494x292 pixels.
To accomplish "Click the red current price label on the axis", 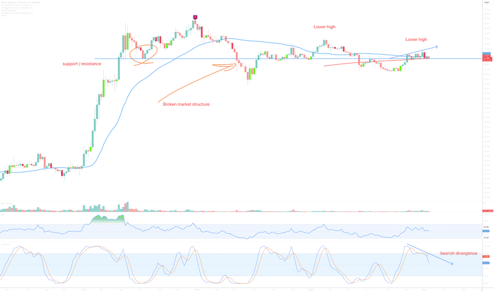I will [487, 58].
